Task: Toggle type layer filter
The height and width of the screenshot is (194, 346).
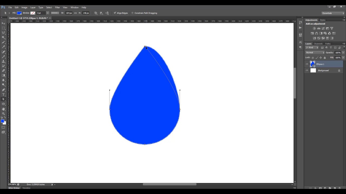Action: (331, 48)
